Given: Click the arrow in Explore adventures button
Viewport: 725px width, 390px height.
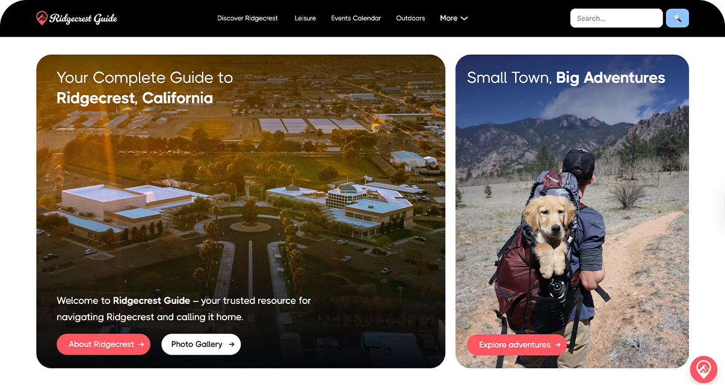Looking at the screenshot, I should 558,345.
